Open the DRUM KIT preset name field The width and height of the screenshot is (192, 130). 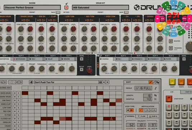100,8
